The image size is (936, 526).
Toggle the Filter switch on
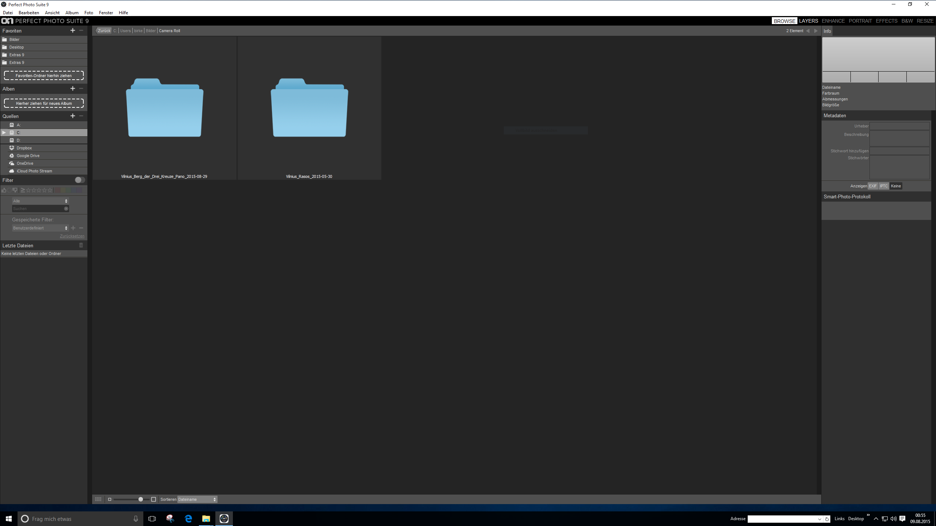80,180
